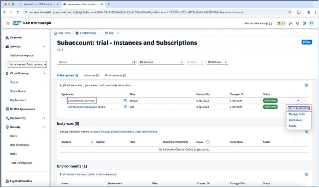Open the All Services filter dropdown
319x188 pixels.
pyautogui.click(x=161, y=62)
